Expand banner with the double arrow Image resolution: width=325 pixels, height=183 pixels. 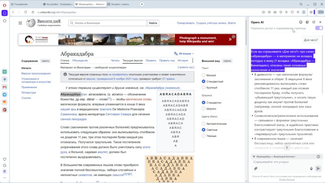(230, 39)
